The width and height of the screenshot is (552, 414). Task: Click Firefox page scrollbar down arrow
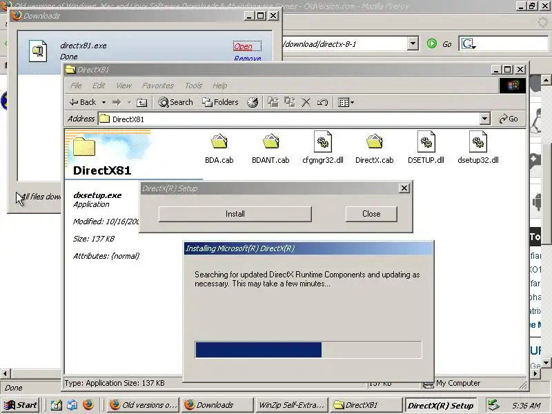(x=546, y=362)
